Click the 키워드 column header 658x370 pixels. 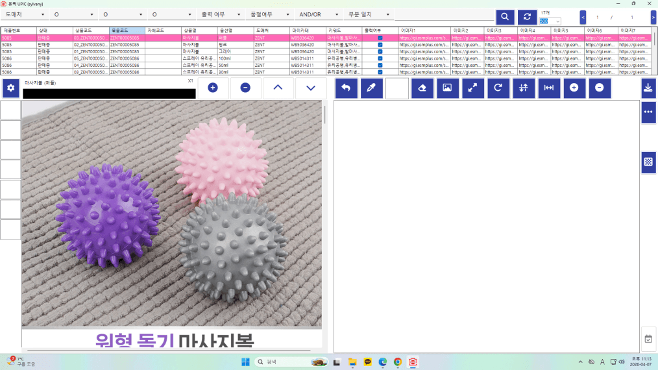343,31
